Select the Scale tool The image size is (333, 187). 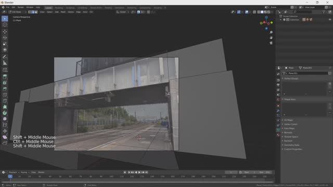pyautogui.click(x=5, y=44)
